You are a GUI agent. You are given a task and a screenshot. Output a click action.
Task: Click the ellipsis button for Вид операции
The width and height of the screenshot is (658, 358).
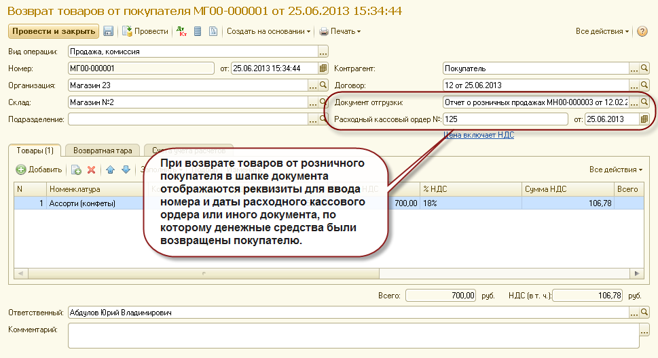point(323,52)
